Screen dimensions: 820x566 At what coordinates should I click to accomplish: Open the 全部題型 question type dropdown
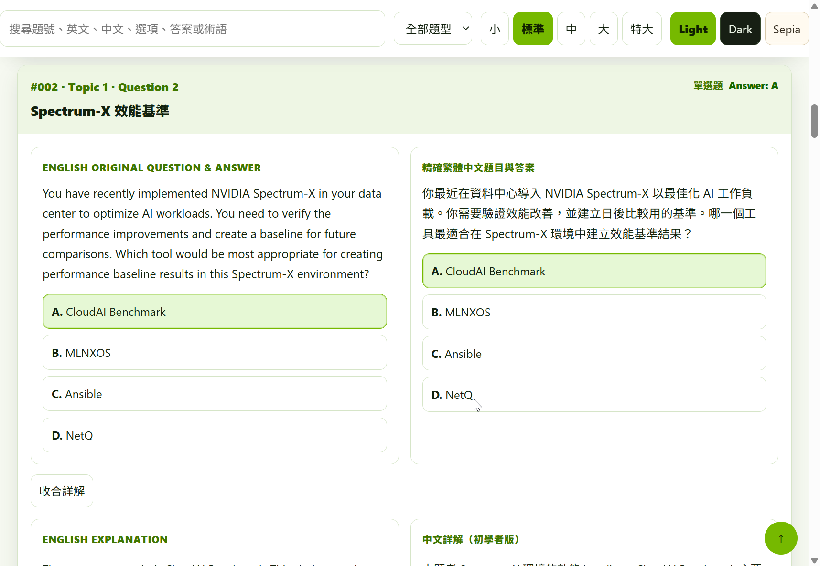click(x=433, y=29)
